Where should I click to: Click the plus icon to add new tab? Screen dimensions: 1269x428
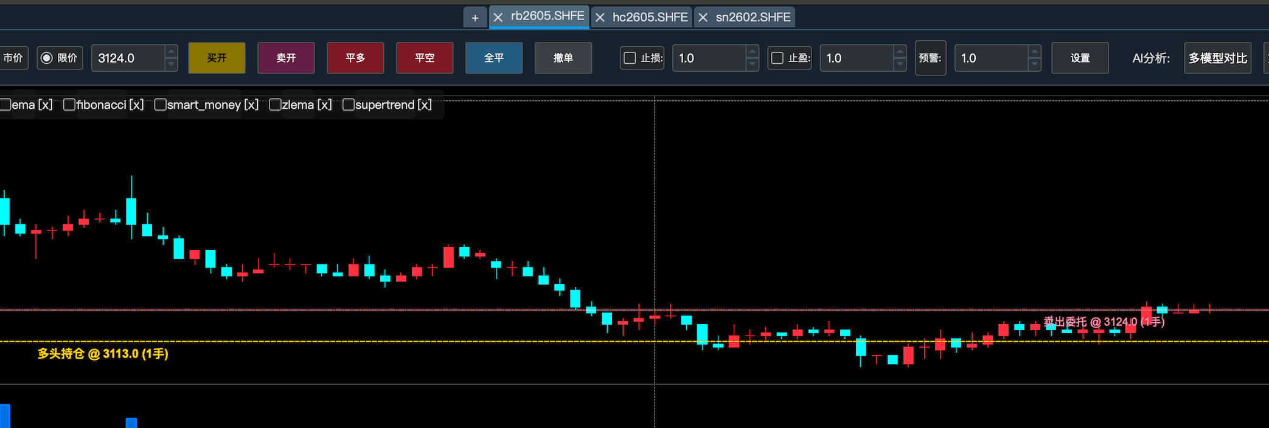point(475,18)
